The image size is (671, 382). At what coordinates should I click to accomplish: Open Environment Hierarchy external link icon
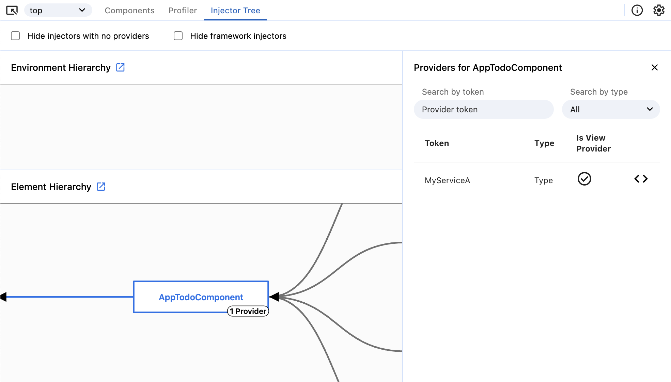click(x=120, y=67)
